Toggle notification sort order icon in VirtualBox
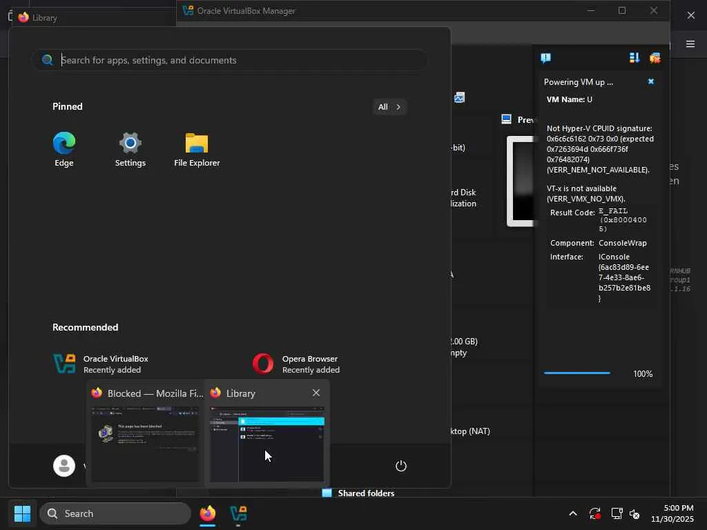The width and height of the screenshot is (707, 530). point(635,58)
